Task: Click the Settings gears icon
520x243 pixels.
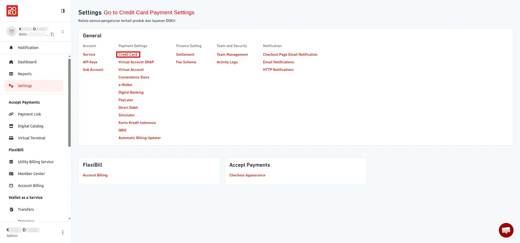Action: [11, 86]
